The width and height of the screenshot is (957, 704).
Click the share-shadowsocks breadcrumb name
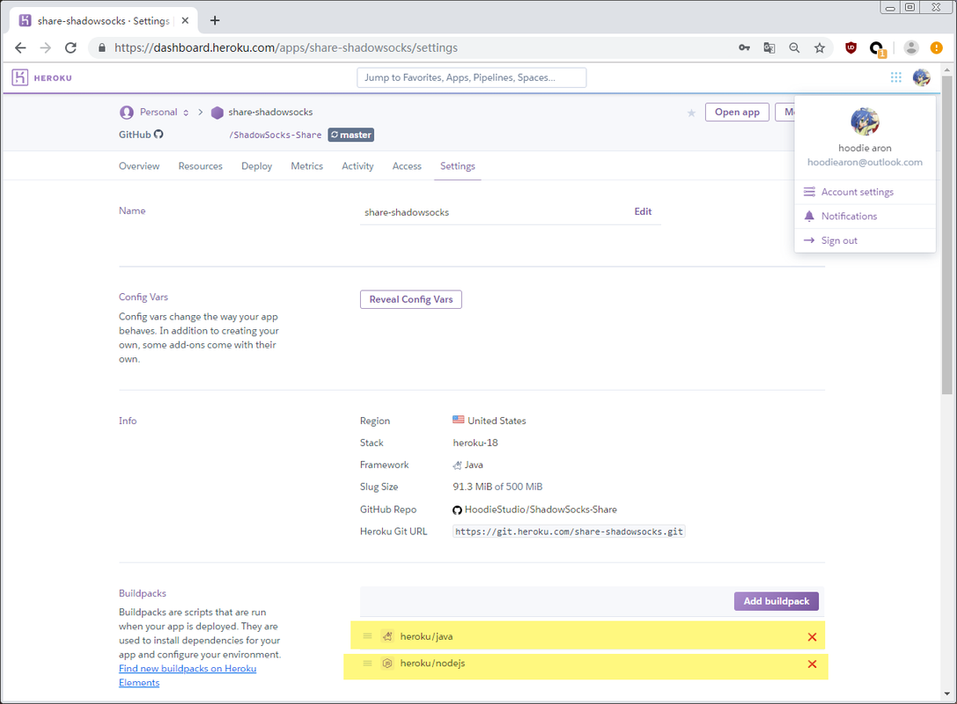coord(270,113)
